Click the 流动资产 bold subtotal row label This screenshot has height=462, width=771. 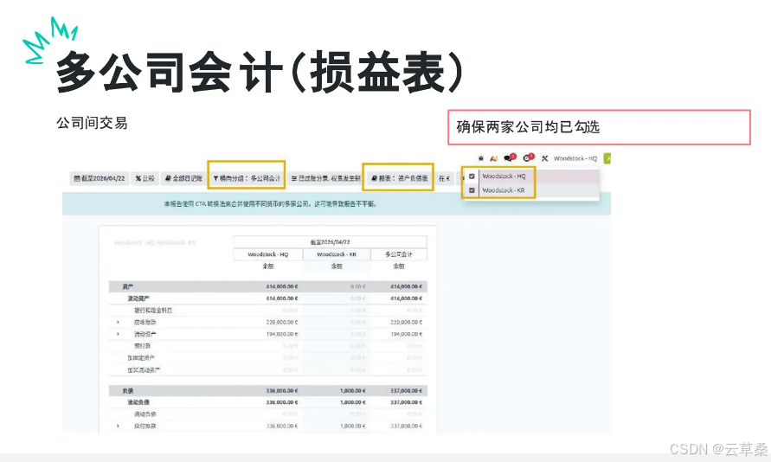coord(138,298)
